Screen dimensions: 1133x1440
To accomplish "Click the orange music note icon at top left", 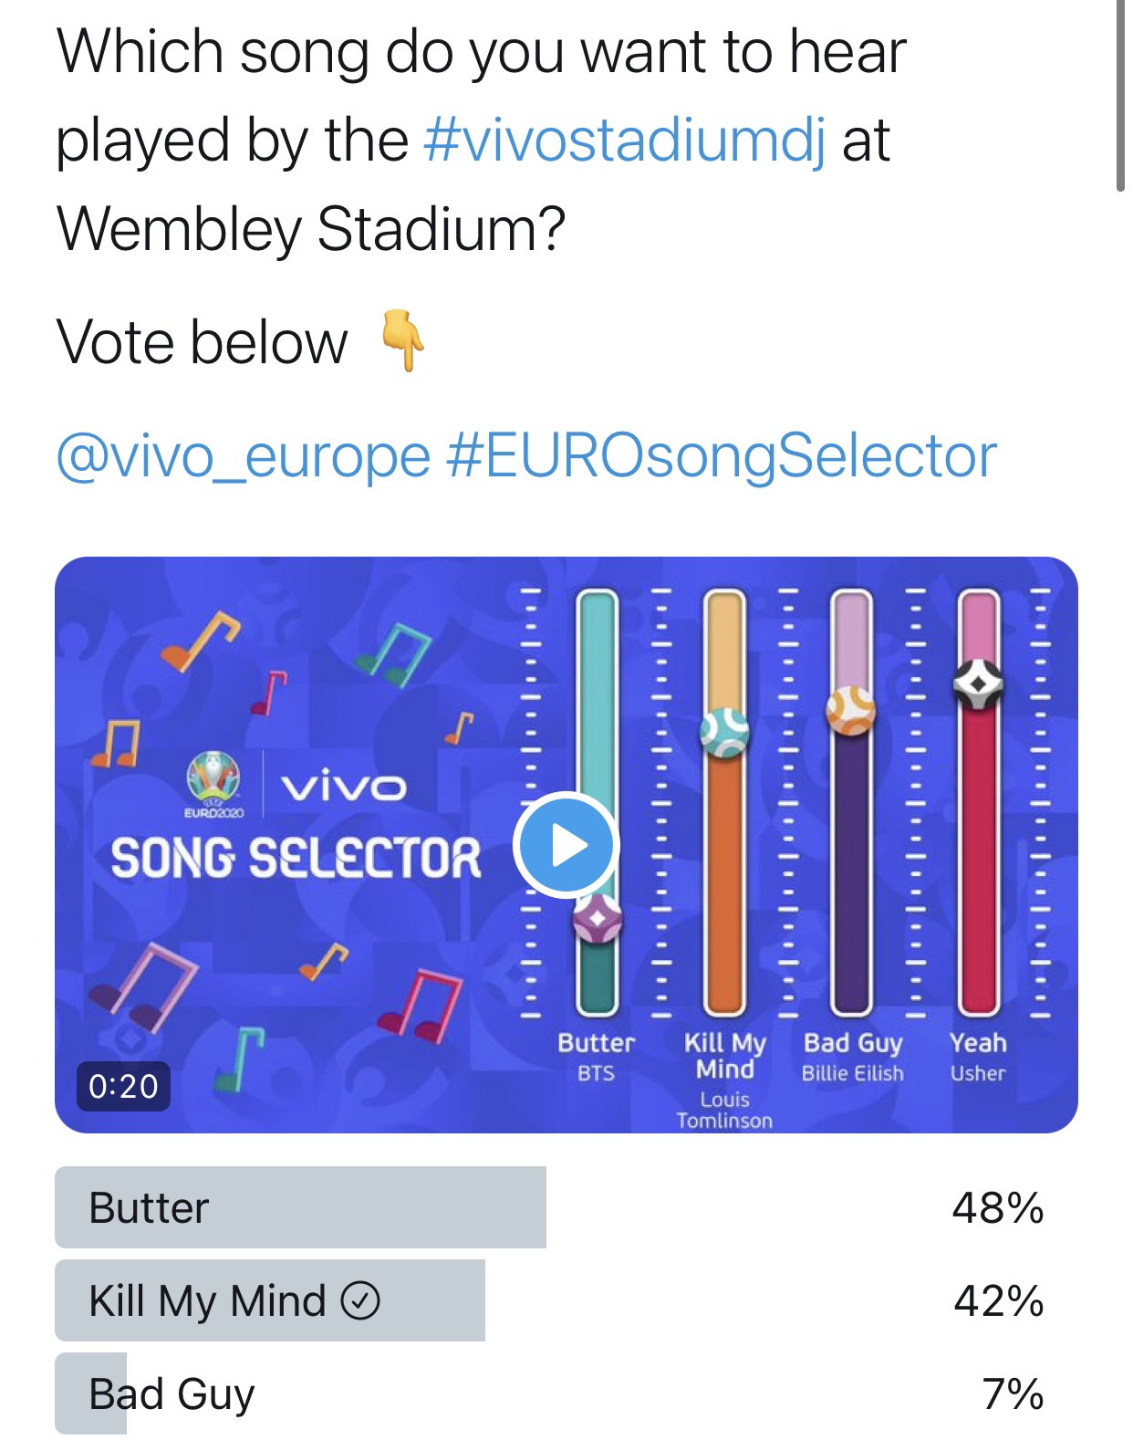I will pyautogui.click(x=200, y=641).
